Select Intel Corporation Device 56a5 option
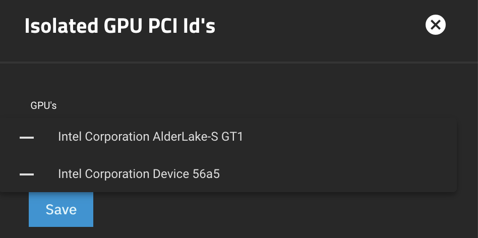The image size is (478, 238). click(228, 174)
